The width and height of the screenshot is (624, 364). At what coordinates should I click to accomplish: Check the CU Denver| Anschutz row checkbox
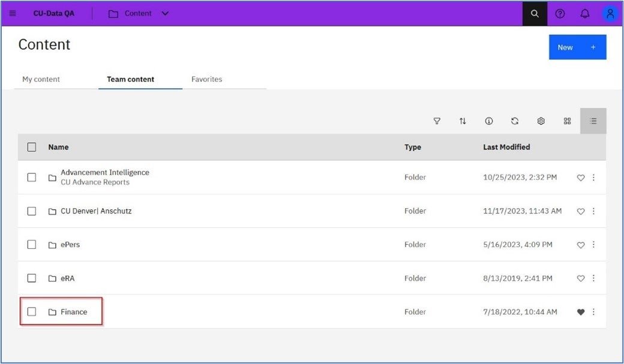[x=31, y=211]
